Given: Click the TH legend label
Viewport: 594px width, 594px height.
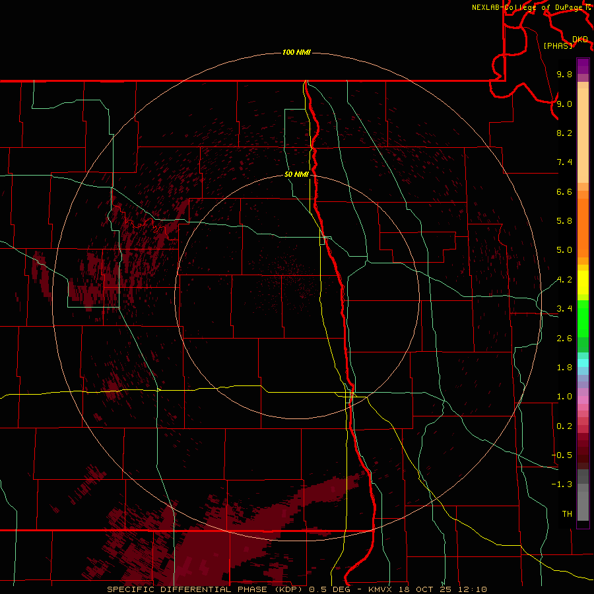Looking at the screenshot, I should (567, 514).
